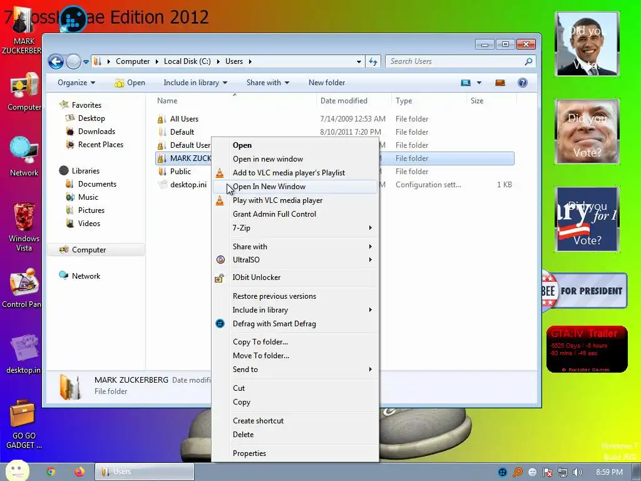Choose IObit Unlocker from context menu

pos(295,277)
